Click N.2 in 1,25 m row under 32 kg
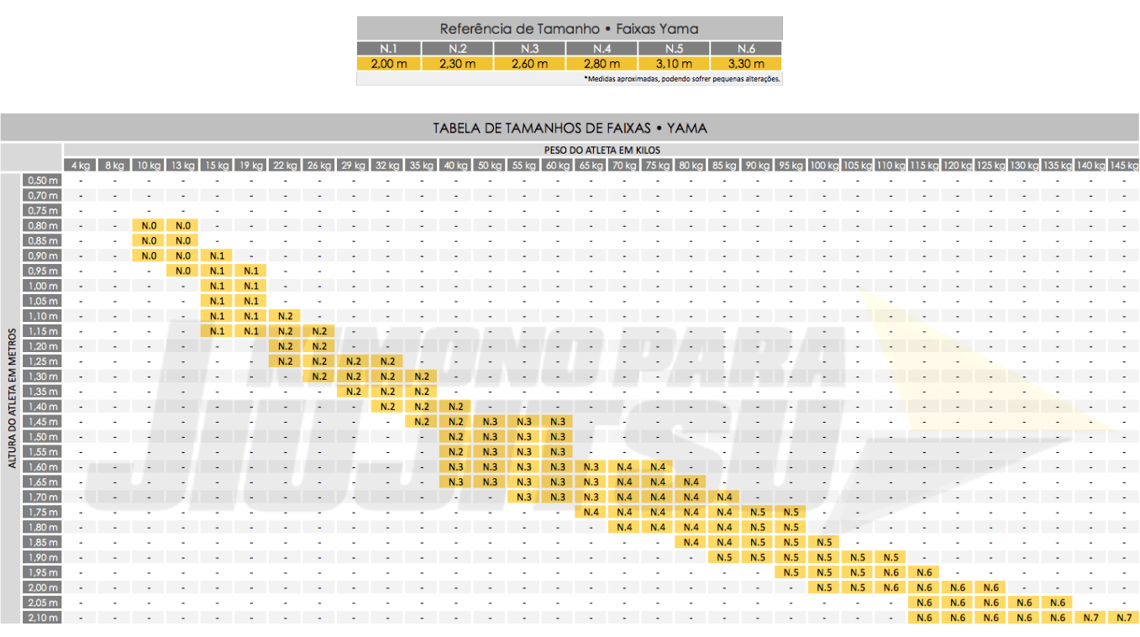 click(x=387, y=361)
